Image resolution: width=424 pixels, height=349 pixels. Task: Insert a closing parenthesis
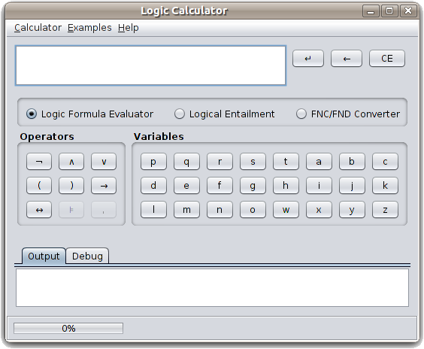[71, 186]
